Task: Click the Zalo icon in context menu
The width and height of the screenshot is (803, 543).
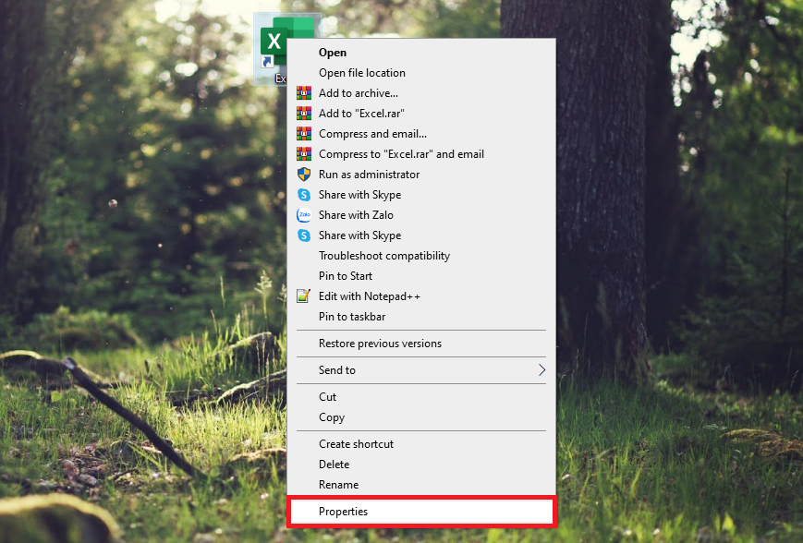Action: tap(304, 215)
